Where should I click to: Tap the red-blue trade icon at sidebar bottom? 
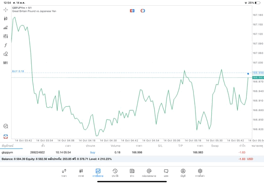point(6,136)
